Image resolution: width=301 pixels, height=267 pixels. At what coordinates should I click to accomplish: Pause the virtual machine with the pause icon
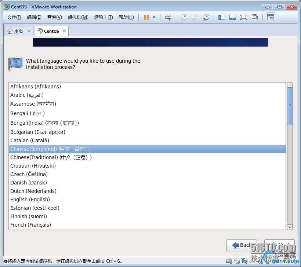click(x=146, y=17)
